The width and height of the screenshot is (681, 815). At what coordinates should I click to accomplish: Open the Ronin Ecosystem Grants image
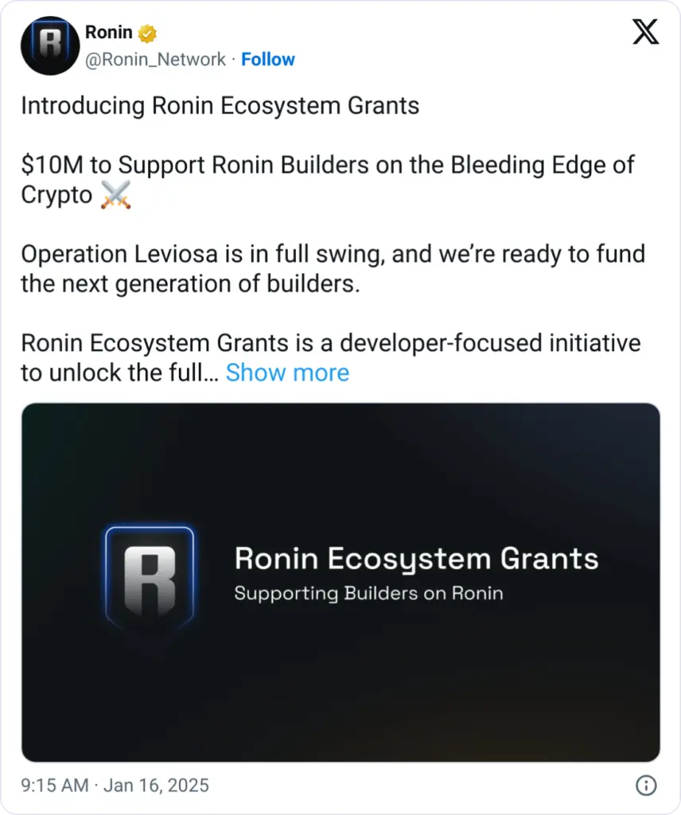pos(340,583)
